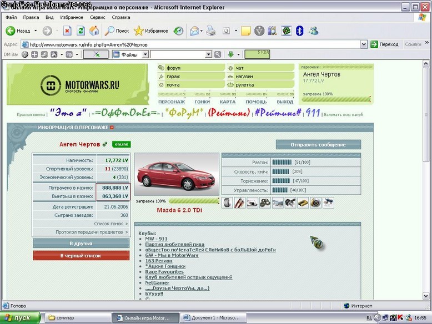Open the Back button history dropdown arrow
432x324 pixels.
[36, 31]
